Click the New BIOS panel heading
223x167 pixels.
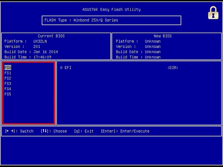coord(162,36)
